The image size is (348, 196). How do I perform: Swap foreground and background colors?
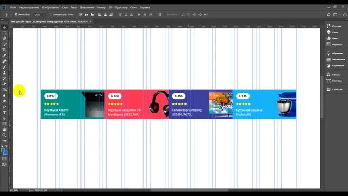6,146
